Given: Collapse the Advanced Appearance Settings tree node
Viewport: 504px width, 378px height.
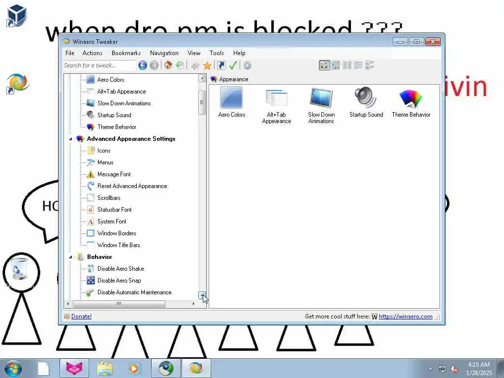Looking at the screenshot, I should pyautogui.click(x=70, y=139).
